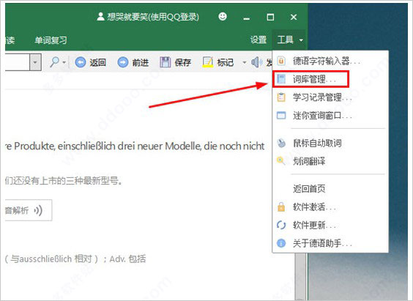Click the highlight mark icon (标记)
Screen dimensions: 413x301
(207, 63)
